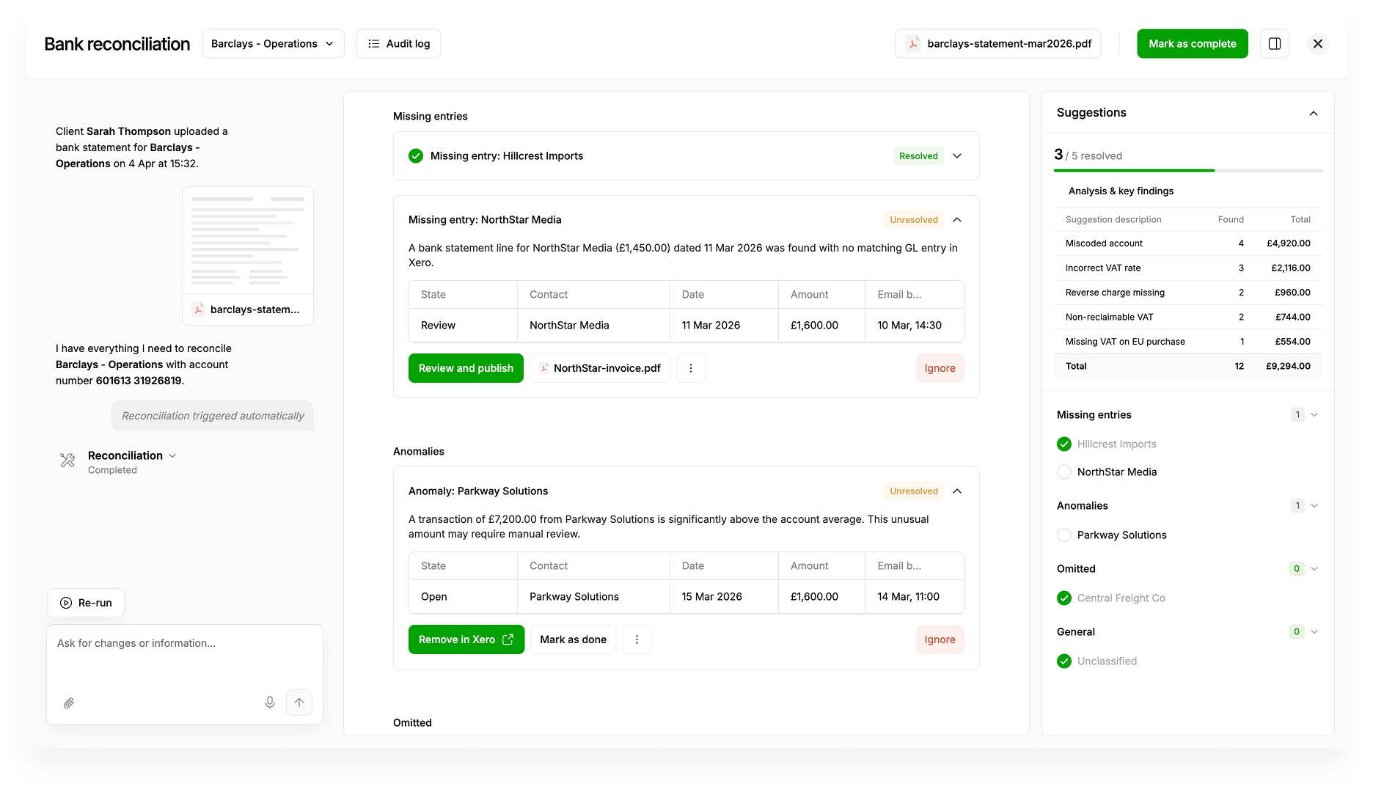Mark Parkway Solutions anomaly as done
This screenshot has height=792, width=1373.
point(574,639)
